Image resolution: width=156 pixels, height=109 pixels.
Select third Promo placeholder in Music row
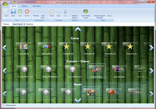68,95
